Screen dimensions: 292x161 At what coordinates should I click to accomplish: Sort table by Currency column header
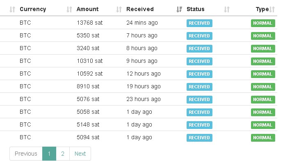point(33,9)
